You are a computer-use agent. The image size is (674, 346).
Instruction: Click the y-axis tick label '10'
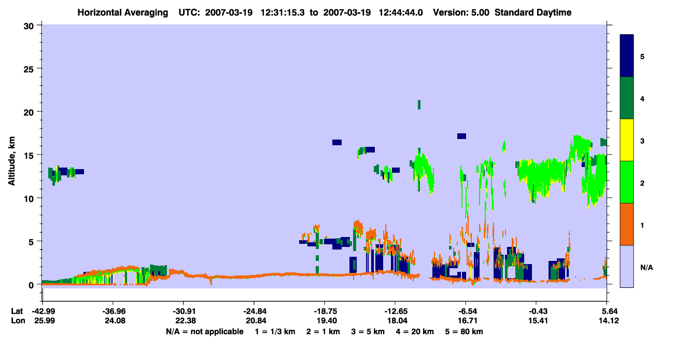(30, 198)
